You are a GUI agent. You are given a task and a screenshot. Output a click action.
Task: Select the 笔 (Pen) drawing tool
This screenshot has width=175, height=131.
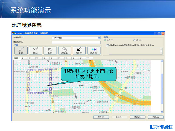click(21, 50)
